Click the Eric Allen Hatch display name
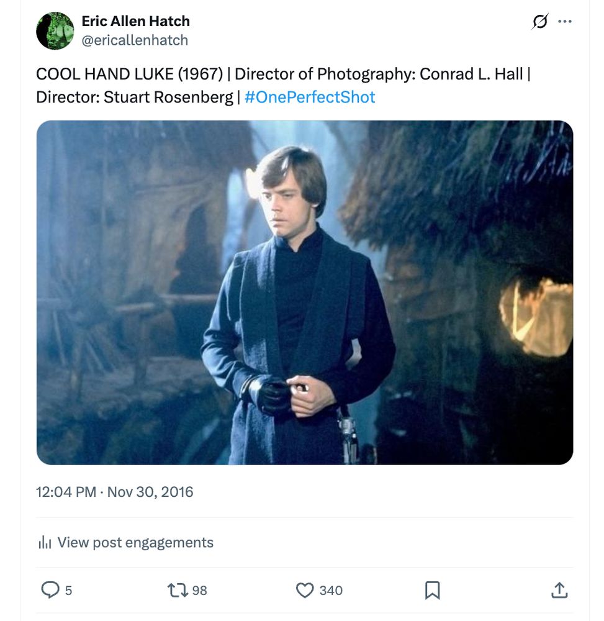The height and width of the screenshot is (621, 604). point(136,21)
